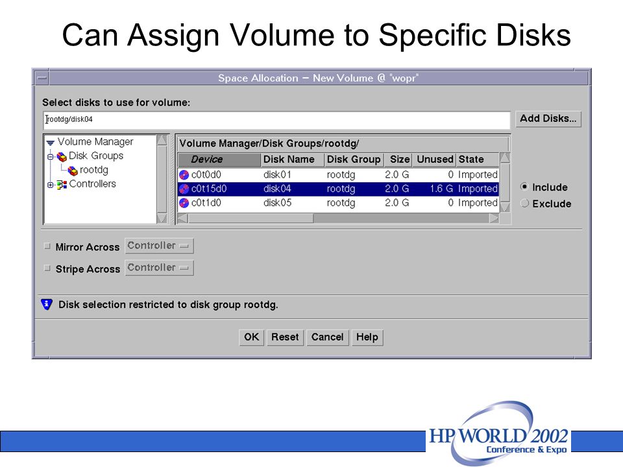This screenshot has width=623, height=467.
Task: Collapse the Disk Groups tree node
Action: 51,157
